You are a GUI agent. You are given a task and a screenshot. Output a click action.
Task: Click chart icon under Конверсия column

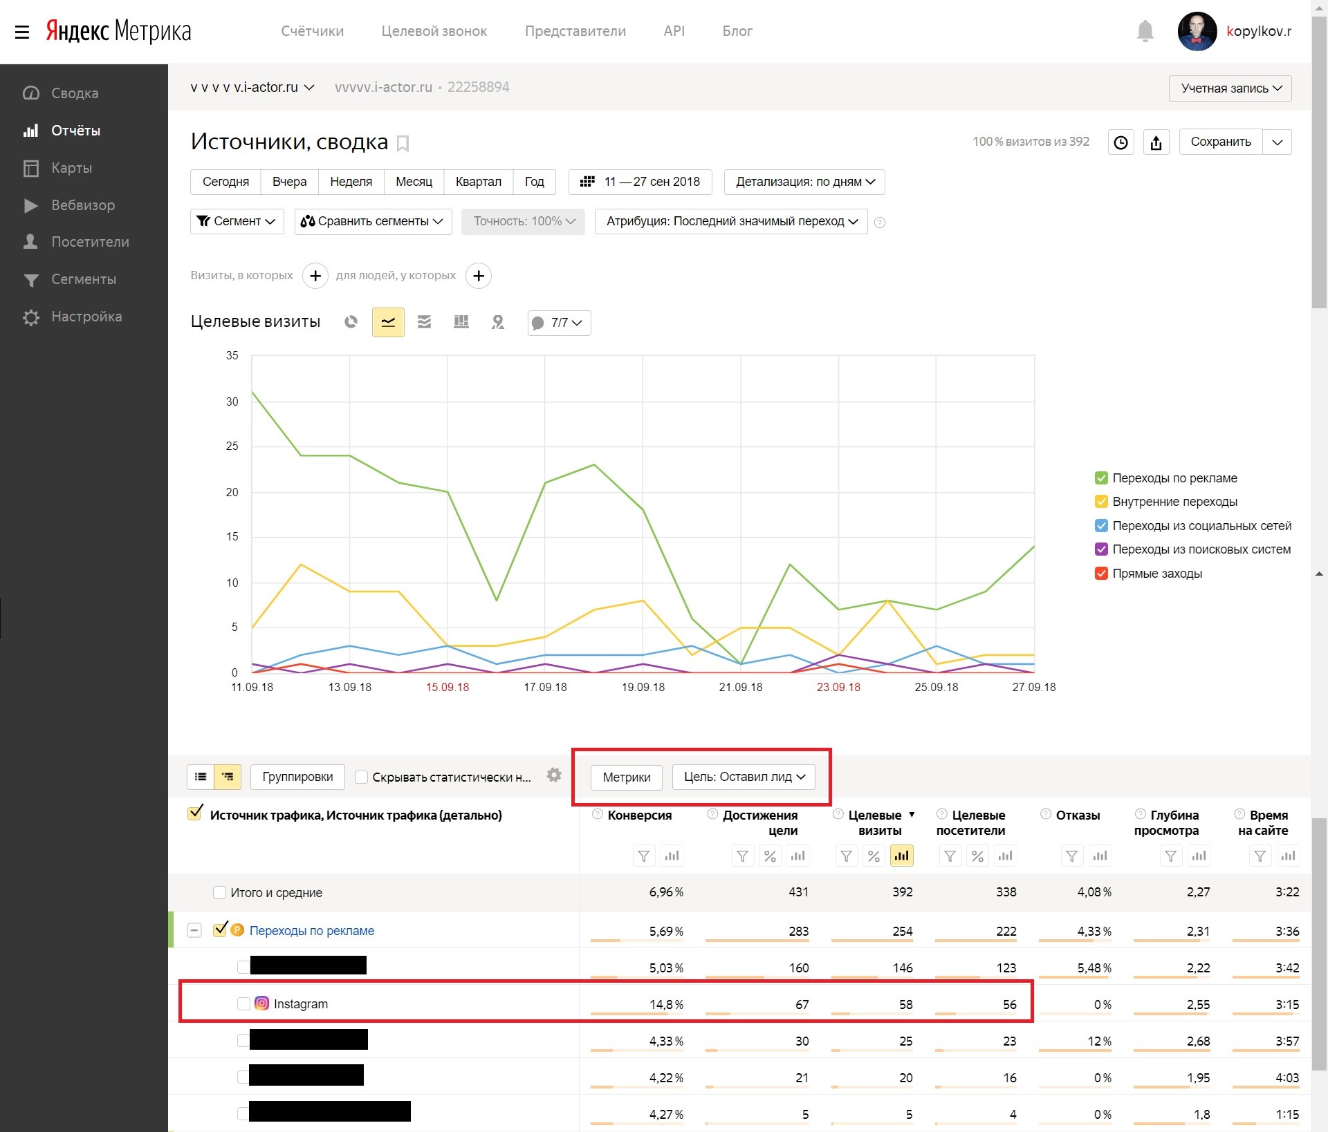click(x=672, y=856)
